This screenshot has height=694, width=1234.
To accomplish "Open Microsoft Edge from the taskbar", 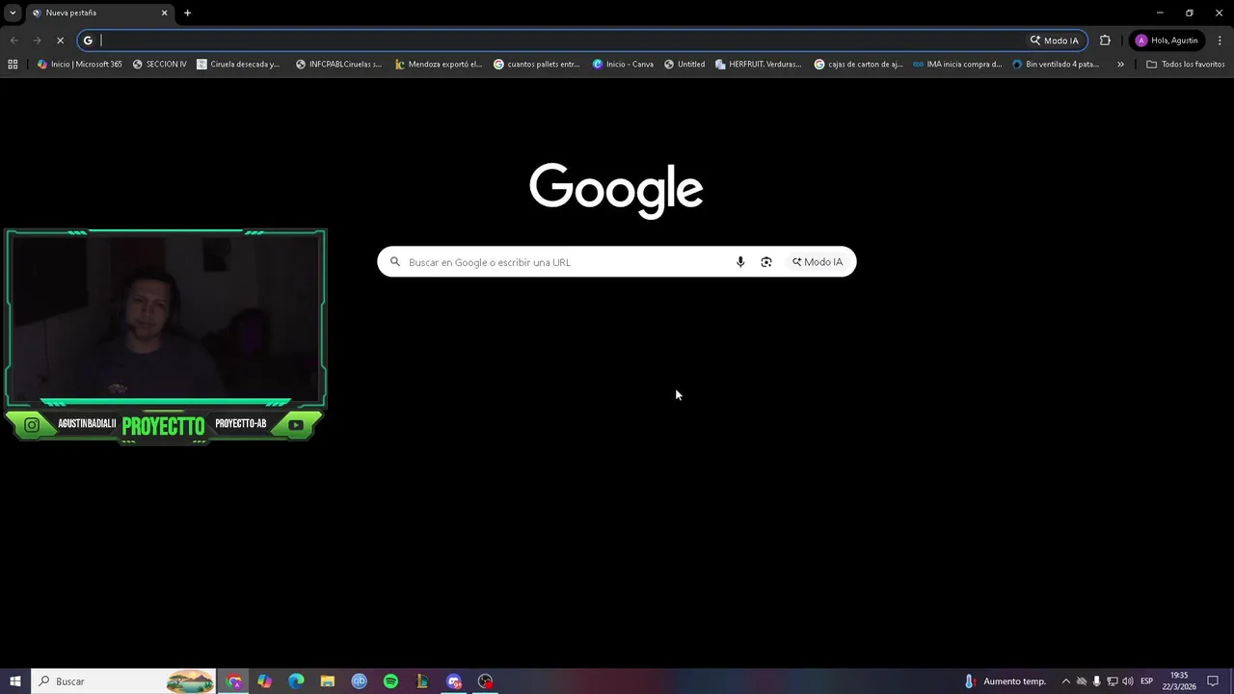I will (x=296, y=681).
